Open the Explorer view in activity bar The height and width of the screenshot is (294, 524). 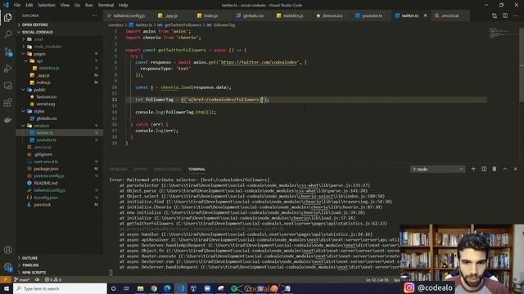point(7,17)
